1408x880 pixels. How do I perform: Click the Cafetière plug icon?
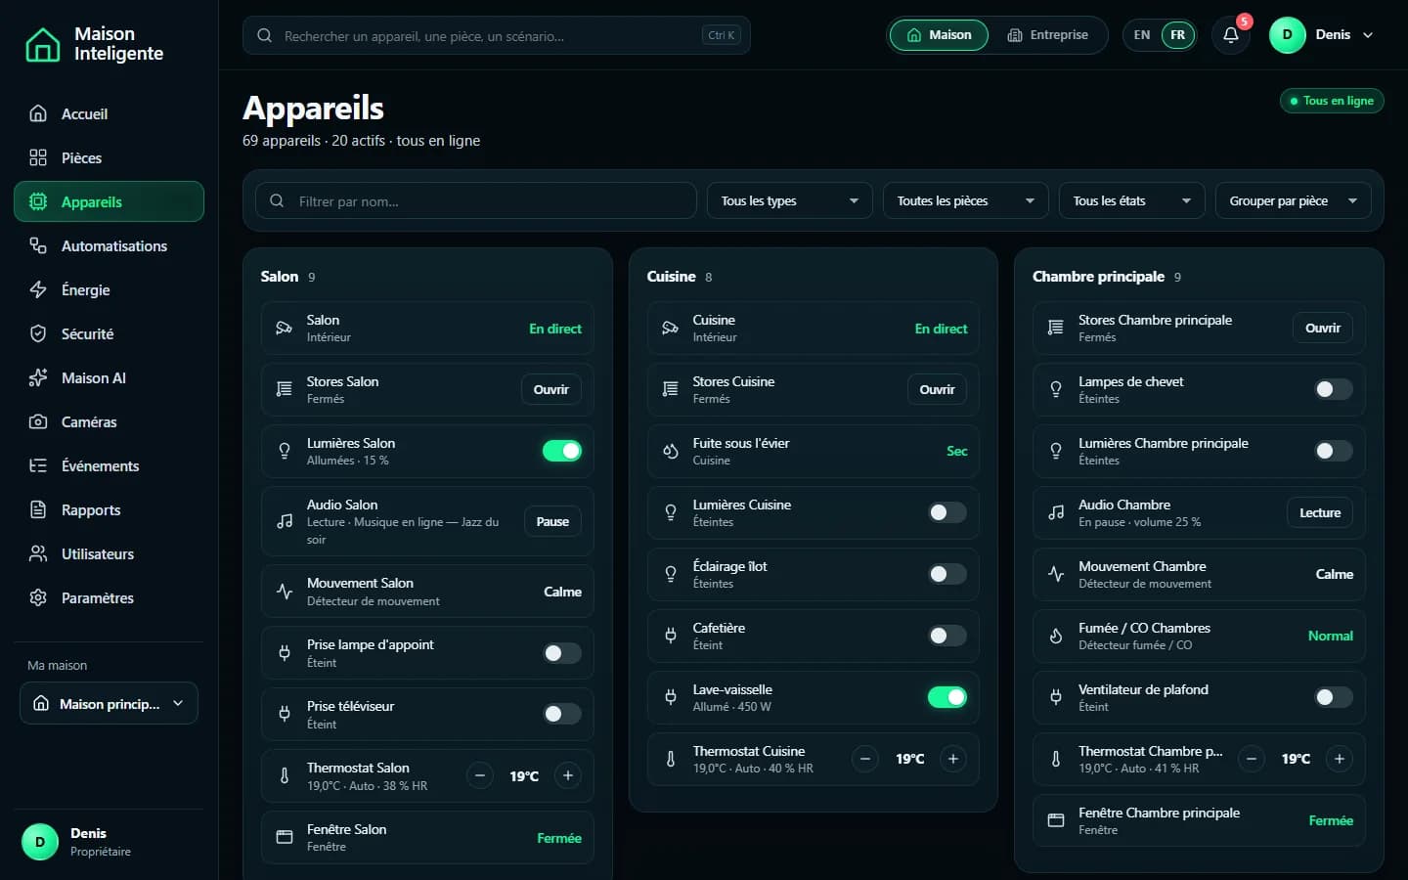pyautogui.click(x=671, y=636)
